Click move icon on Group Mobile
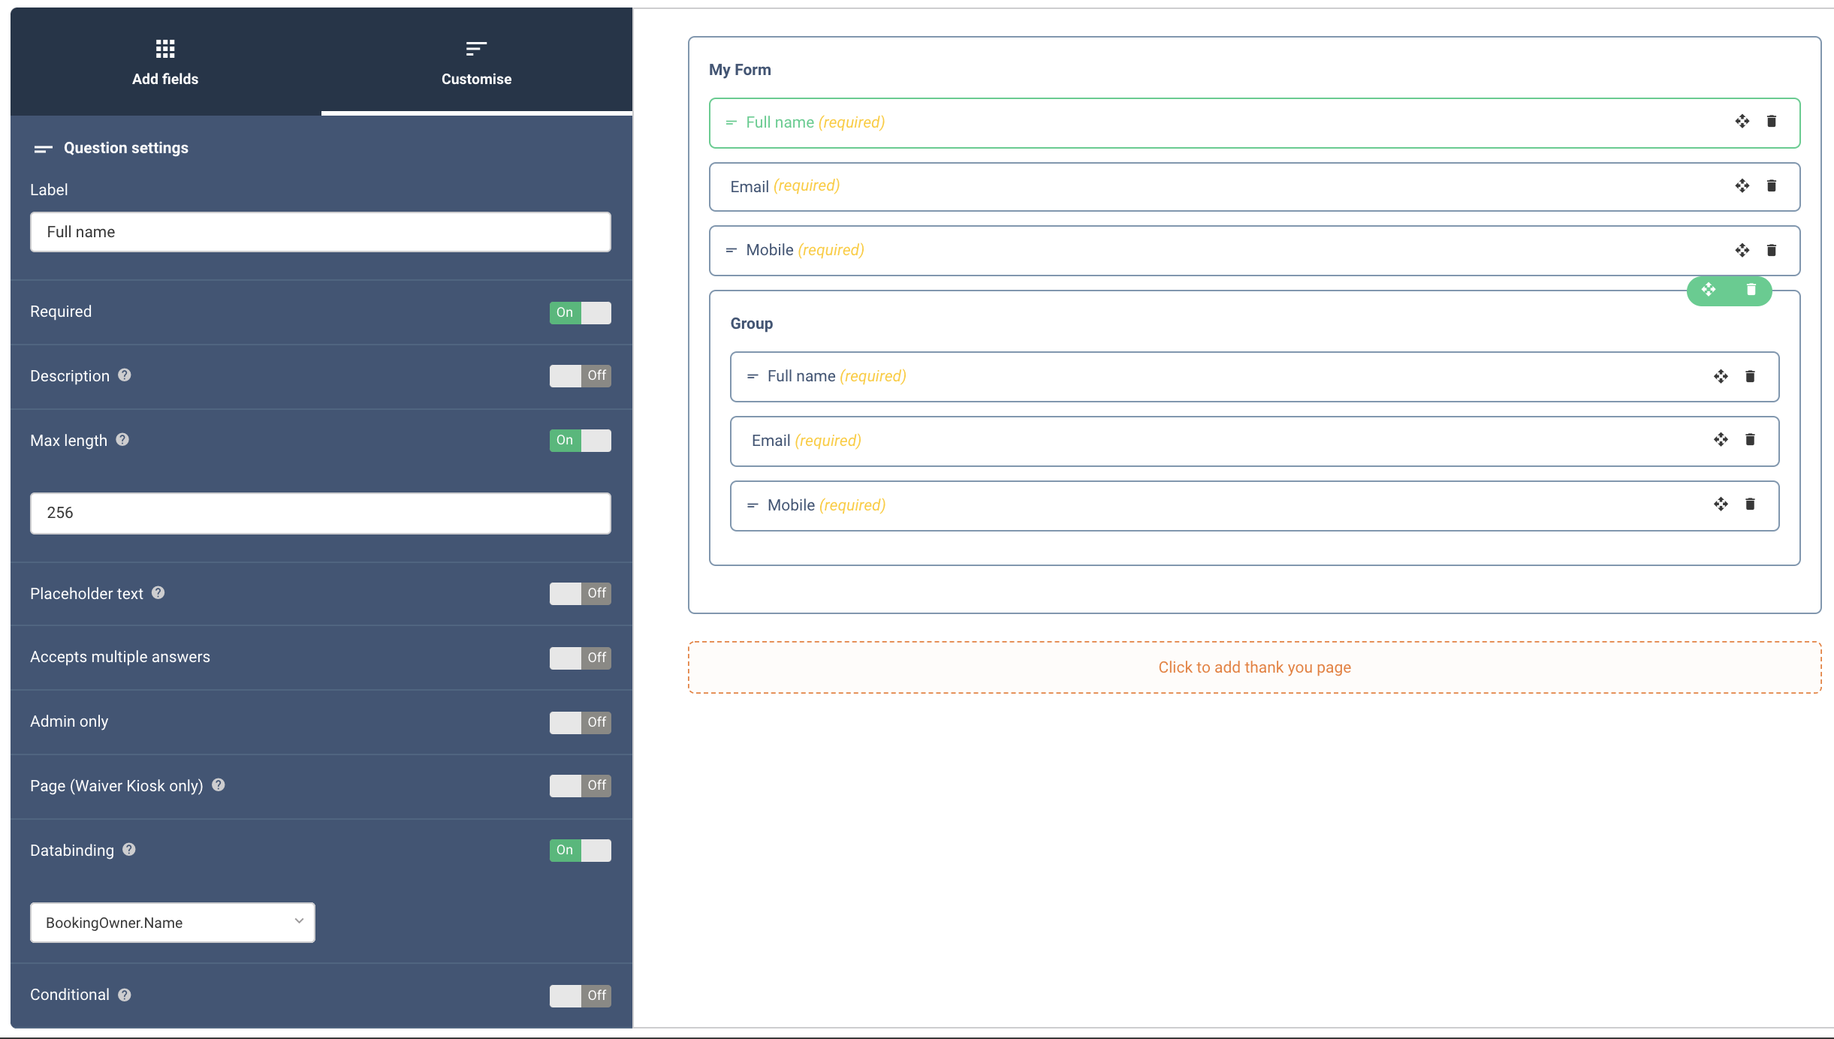 pos(1721,504)
